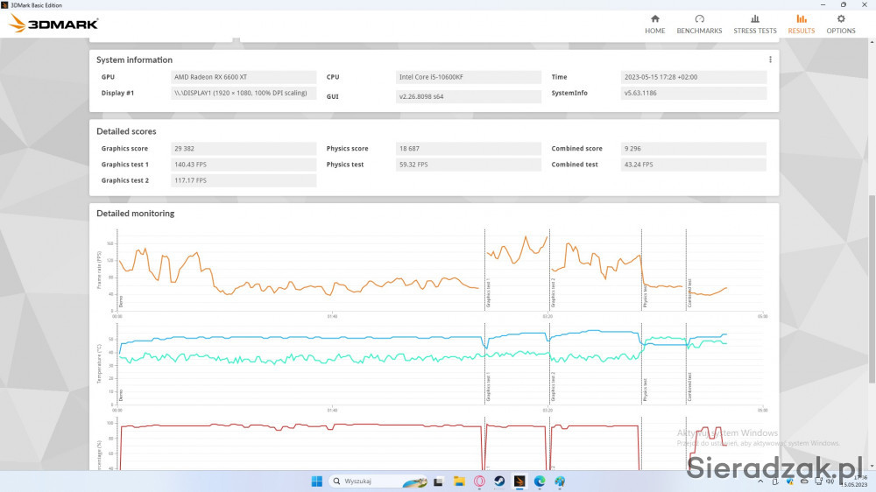Open Task View from taskbar
This screenshot has height=492, width=876.
click(x=439, y=481)
